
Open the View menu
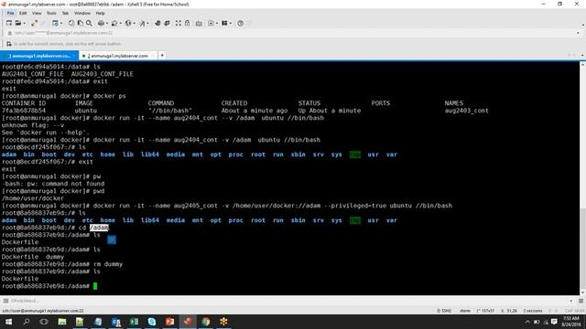point(37,13)
